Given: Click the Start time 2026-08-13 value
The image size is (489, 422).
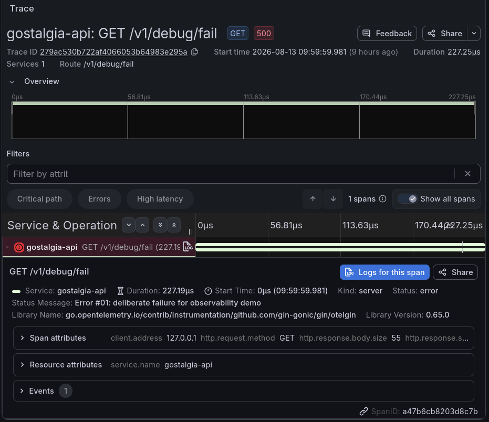Looking at the screenshot, I should (x=299, y=52).
